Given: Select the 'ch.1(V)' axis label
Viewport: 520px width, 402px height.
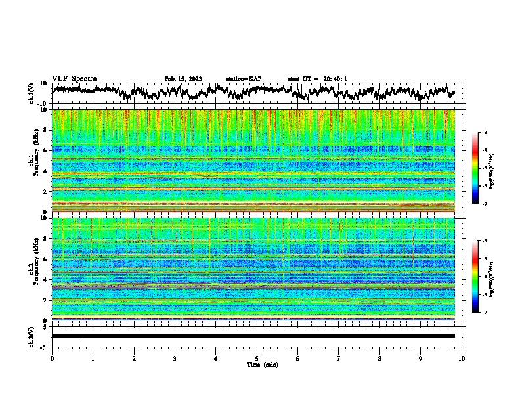Looking at the screenshot, I should coord(32,93).
